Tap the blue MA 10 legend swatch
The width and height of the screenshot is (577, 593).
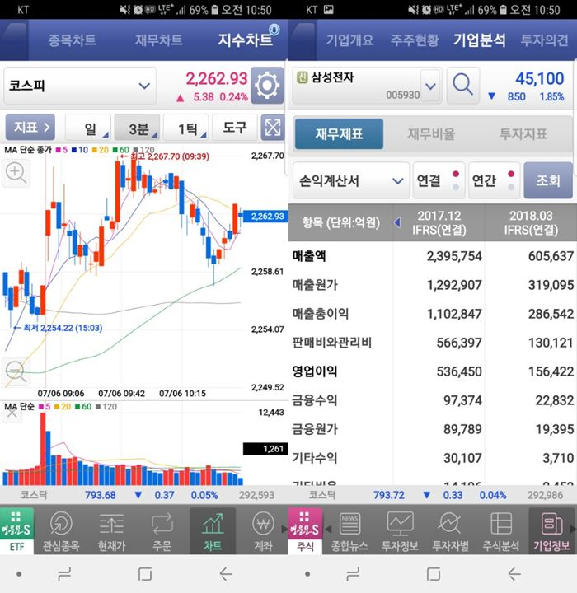click(74, 150)
